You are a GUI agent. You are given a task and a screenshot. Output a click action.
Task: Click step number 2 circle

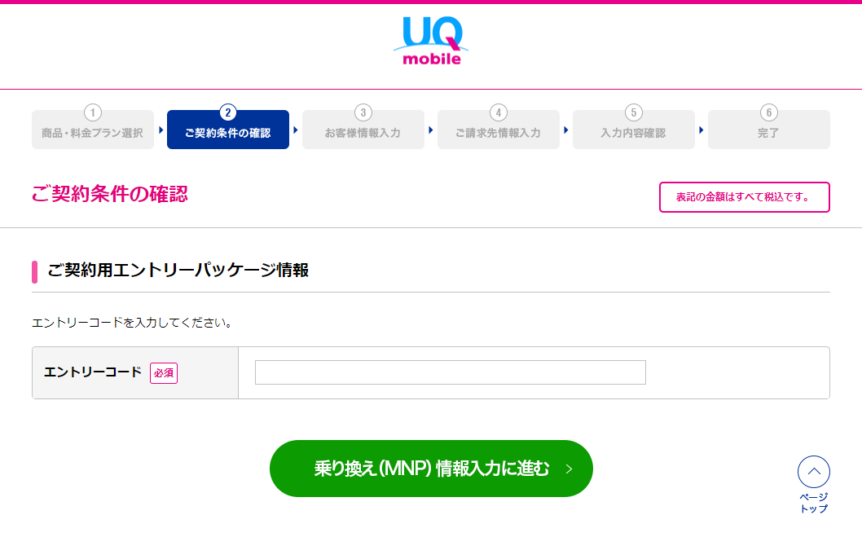[x=227, y=112]
